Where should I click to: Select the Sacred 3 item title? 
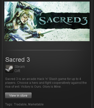[18, 60]
